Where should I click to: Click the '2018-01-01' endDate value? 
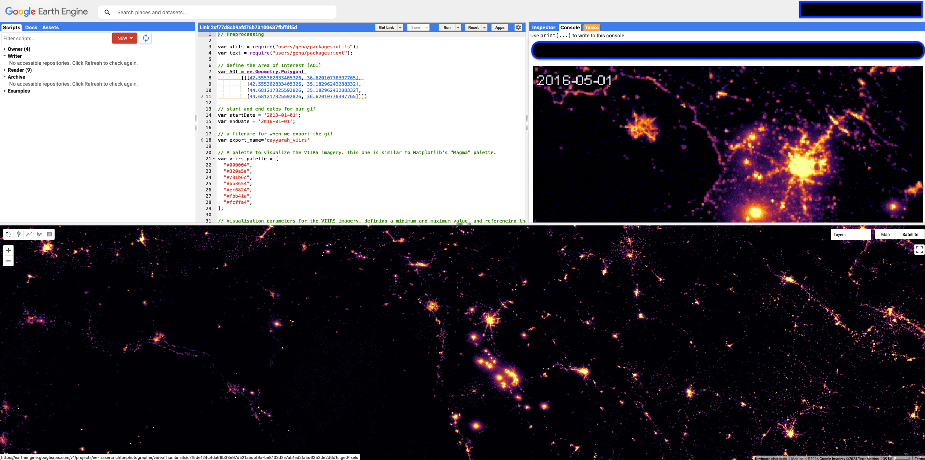pos(275,121)
